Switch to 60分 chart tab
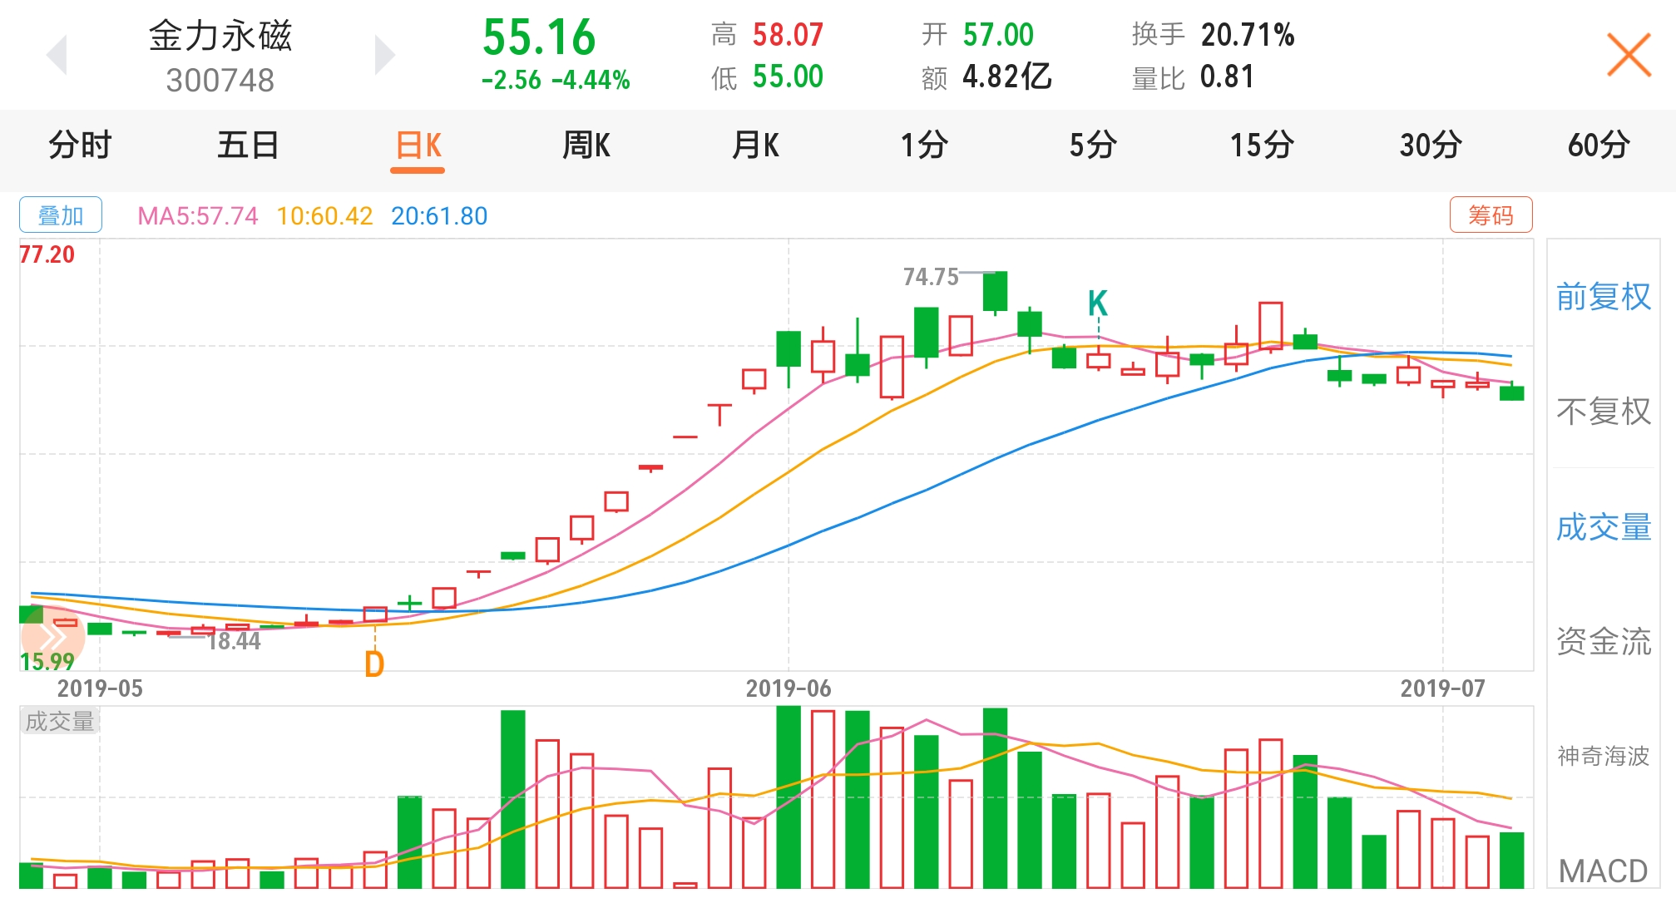This screenshot has height=898, width=1676. (1599, 146)
